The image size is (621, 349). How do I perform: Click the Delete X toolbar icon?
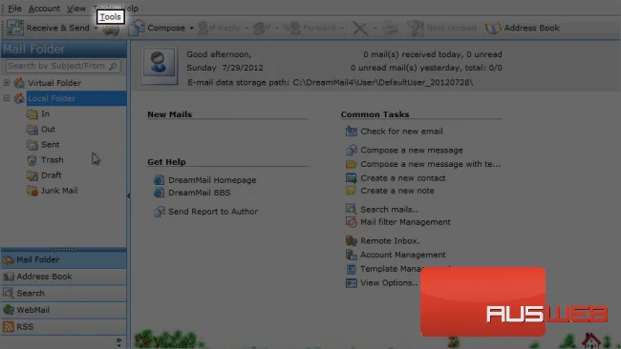tap(360, 28)
